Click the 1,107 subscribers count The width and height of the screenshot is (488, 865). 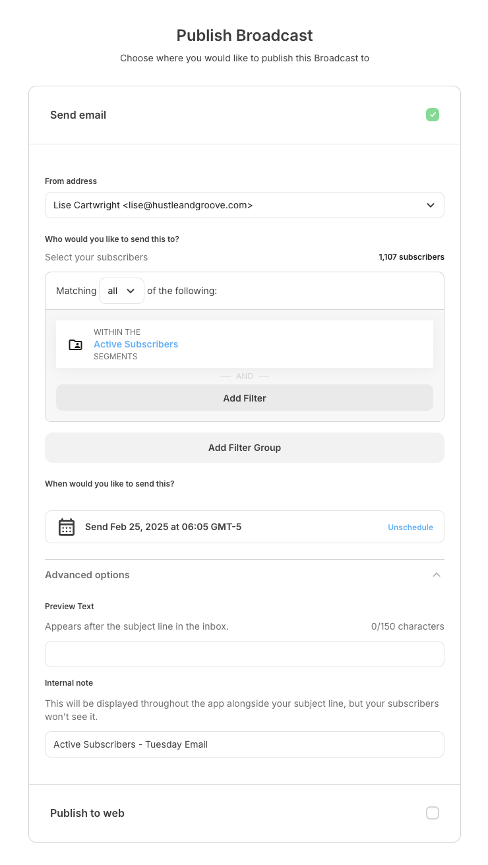point(412,257)
